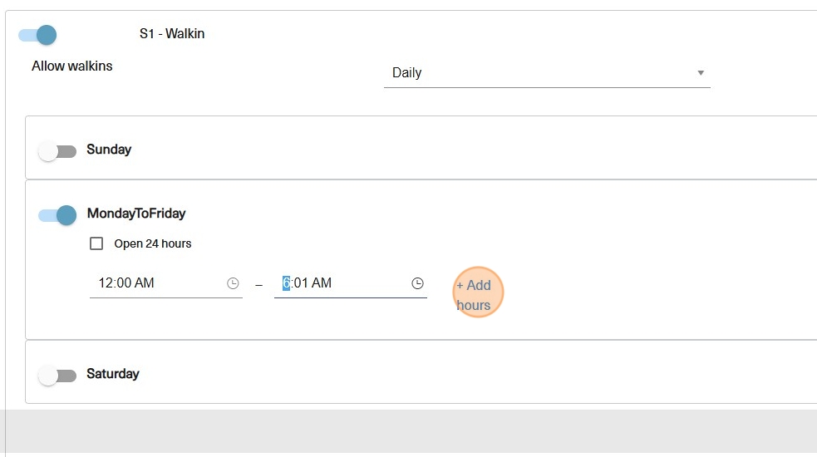Disable the MondayToFriday toggle
The width and height of the screenshot is (817, 457).
[57, 215]
